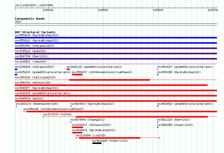The image size is (224, 153).
Task: Click the 109040k ruler position label
Action: (48, 10)
